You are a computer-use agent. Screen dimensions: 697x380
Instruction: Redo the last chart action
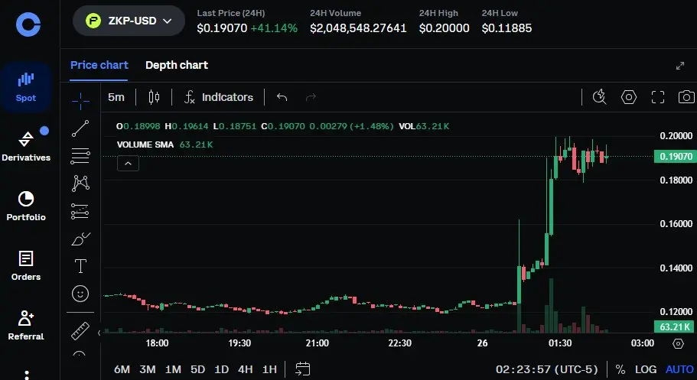point(311,97)
